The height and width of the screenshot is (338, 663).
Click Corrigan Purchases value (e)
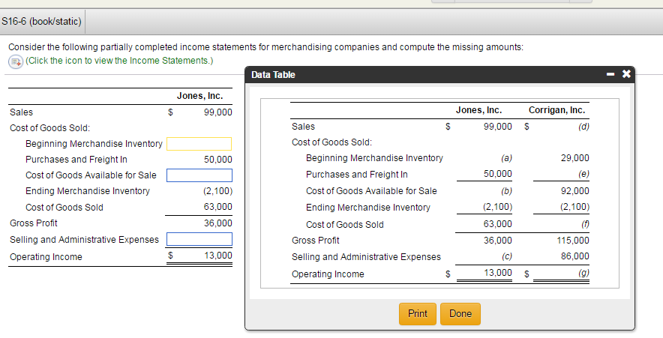(x=583, y=174)
